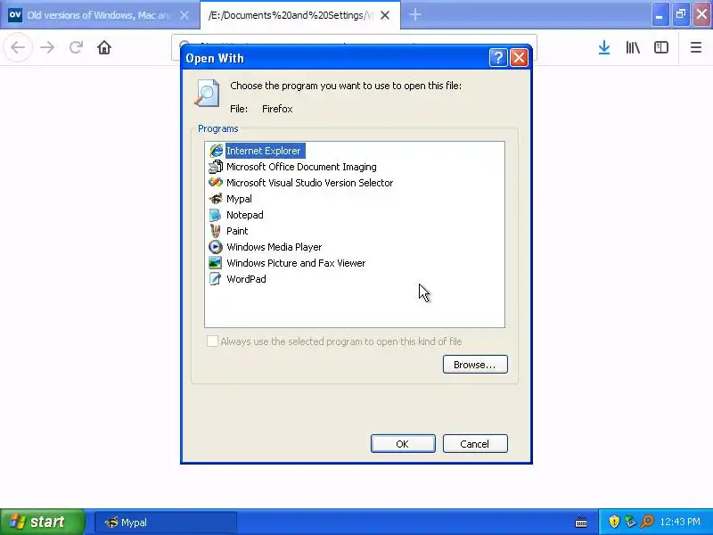The height and width of the screenshot is (535, 713).
Task: Click the Mypal raccoon icon in list
Action: pos(216,199)
